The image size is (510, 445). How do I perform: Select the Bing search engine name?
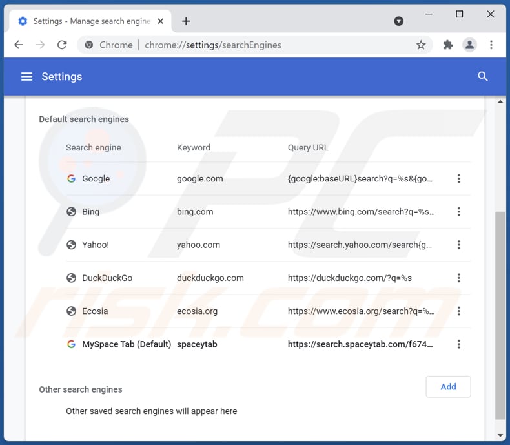point(91,212)
